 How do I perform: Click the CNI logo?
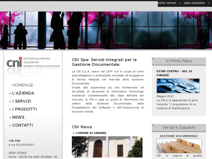pyautogui.click(x=14, y=62)
